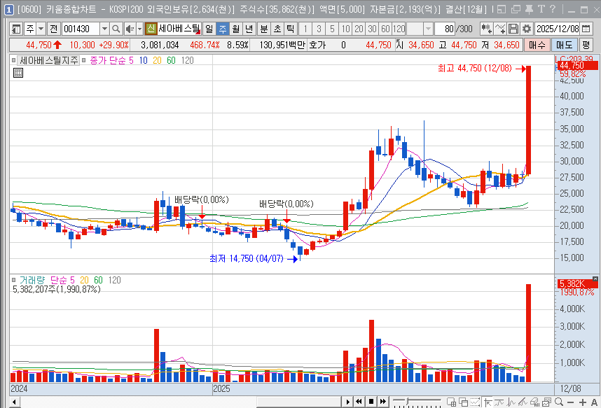The image size is (601, 408).
Task: Open the empty interval combo box dropdown
Action: click(428, 29)
